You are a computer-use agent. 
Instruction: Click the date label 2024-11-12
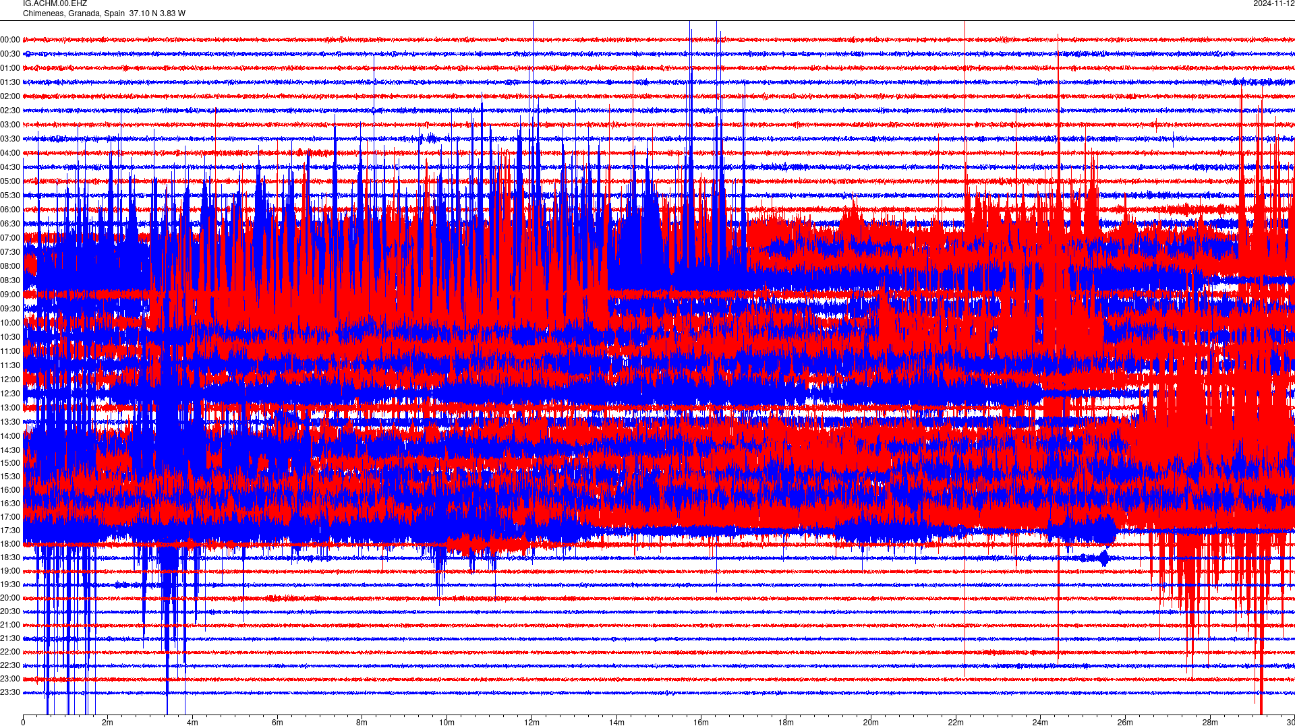(1273, 4)
